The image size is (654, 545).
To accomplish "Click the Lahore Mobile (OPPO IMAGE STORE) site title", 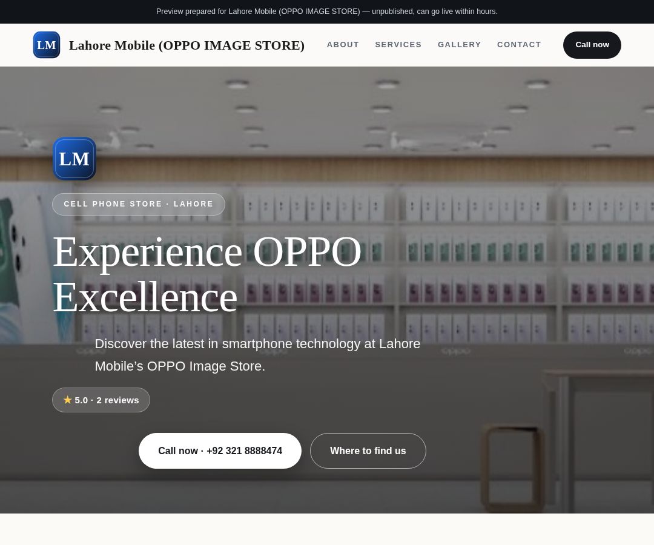I will click(x=187, y=45).
